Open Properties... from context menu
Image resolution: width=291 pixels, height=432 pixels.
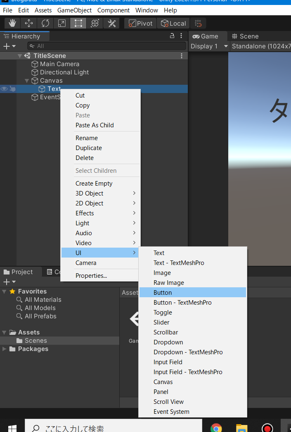(x=100, y=275)
